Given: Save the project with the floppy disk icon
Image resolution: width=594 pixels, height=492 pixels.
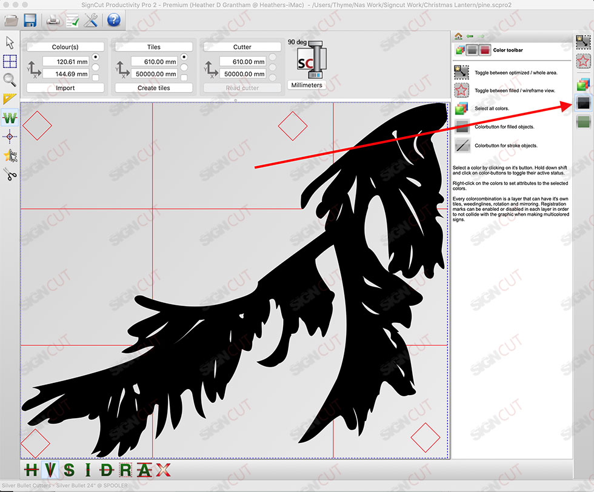Looking at the screenshot, I should coord(30,20).
